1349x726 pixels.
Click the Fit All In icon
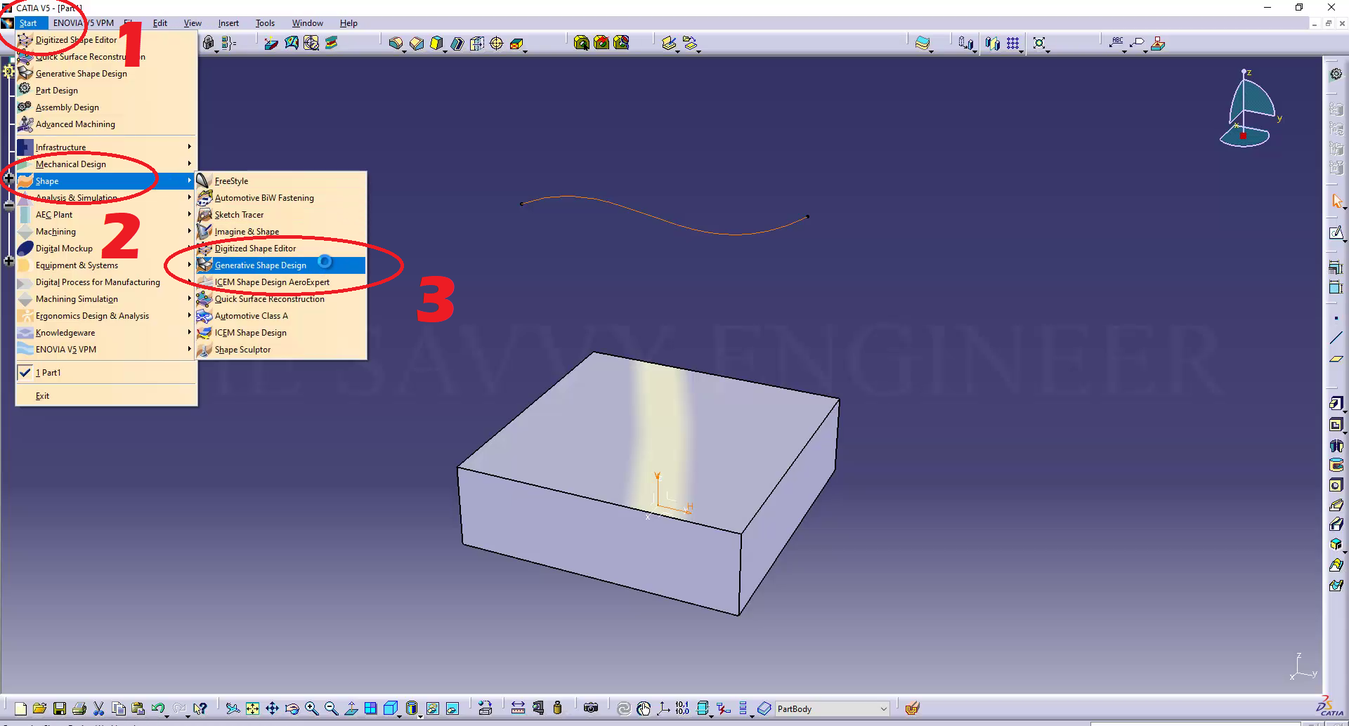(253, 708)
